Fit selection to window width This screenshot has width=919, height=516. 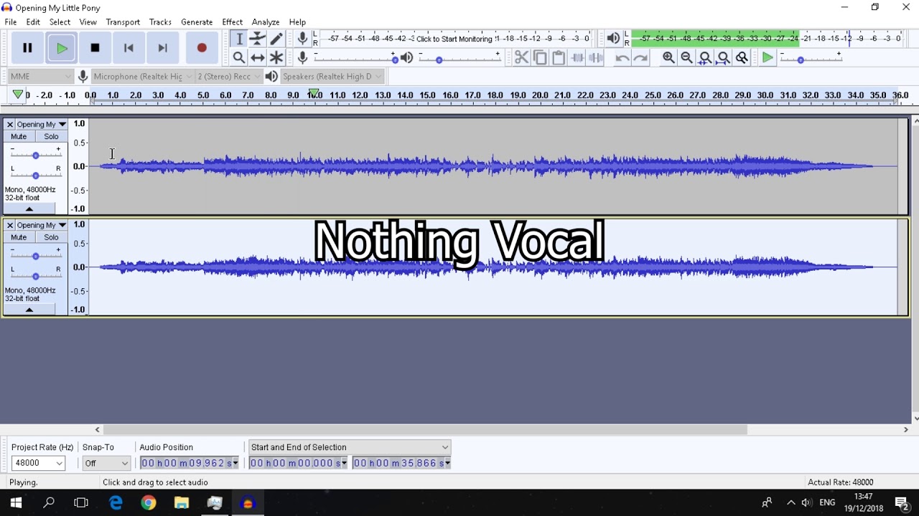click(705, 58)
